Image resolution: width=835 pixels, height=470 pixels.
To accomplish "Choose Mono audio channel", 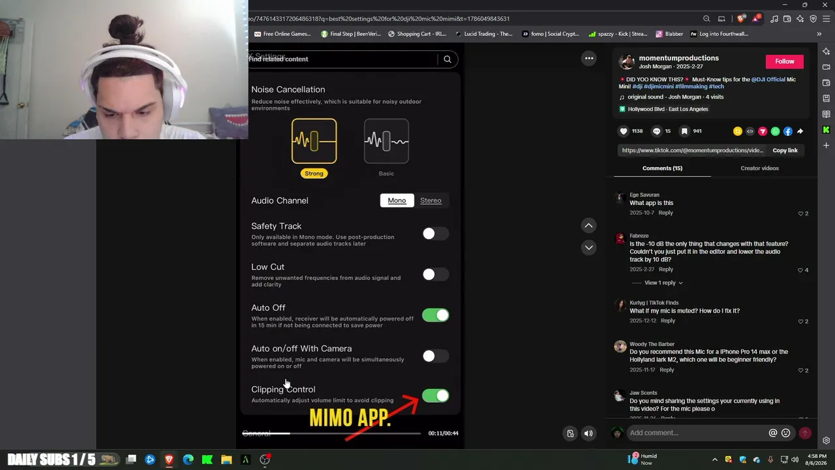I will [397, 200].
